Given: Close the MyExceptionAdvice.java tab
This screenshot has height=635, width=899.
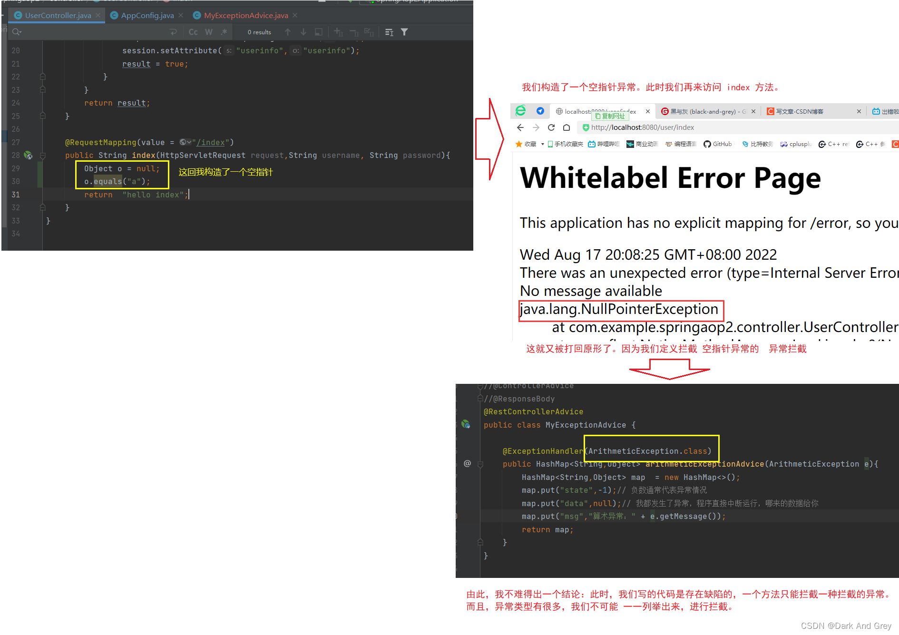Looking at the screenshot, I should tap(295, 15).
